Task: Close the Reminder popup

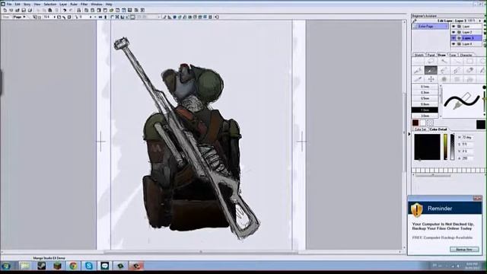Action: point(477,198)
